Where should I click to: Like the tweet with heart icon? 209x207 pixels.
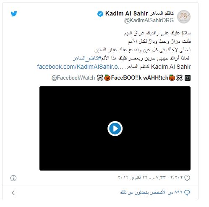pyautogui.click(x=187, y=178)
